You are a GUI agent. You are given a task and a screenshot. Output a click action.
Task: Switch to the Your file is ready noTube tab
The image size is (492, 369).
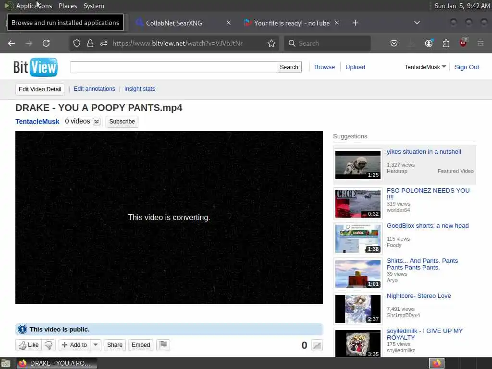292,23
